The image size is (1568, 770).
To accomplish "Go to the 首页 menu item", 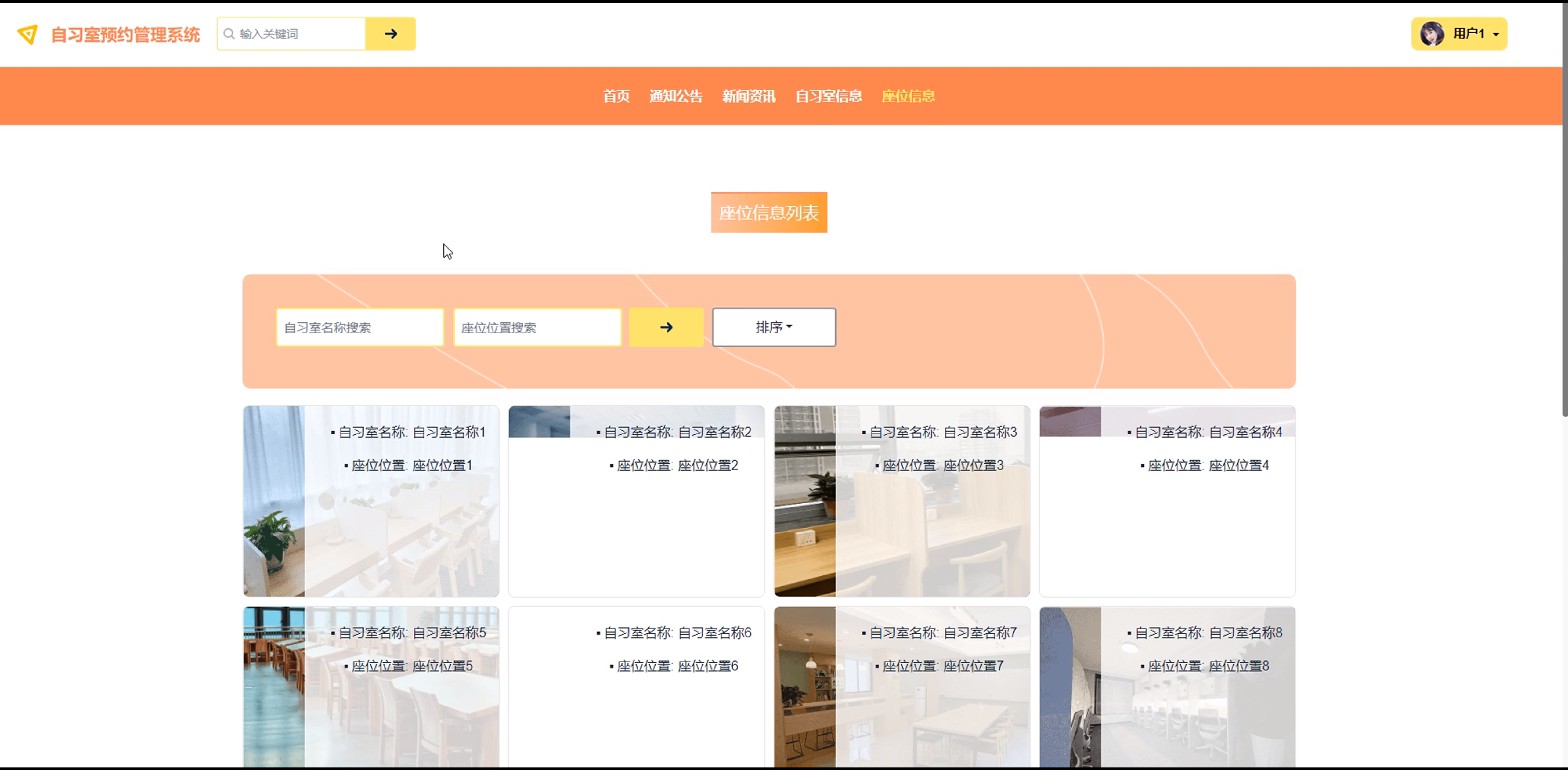I will pos(616,96).
